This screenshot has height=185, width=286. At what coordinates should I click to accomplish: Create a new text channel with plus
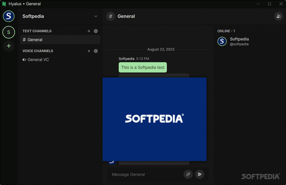[89, 31]
